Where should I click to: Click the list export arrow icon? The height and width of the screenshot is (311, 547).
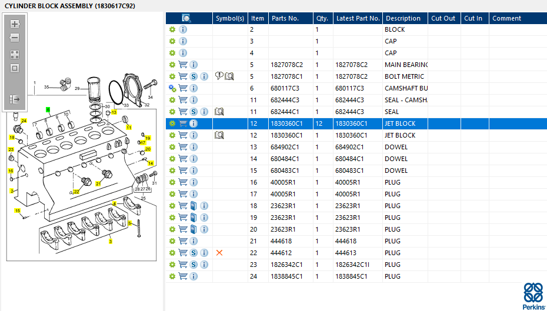14,100
